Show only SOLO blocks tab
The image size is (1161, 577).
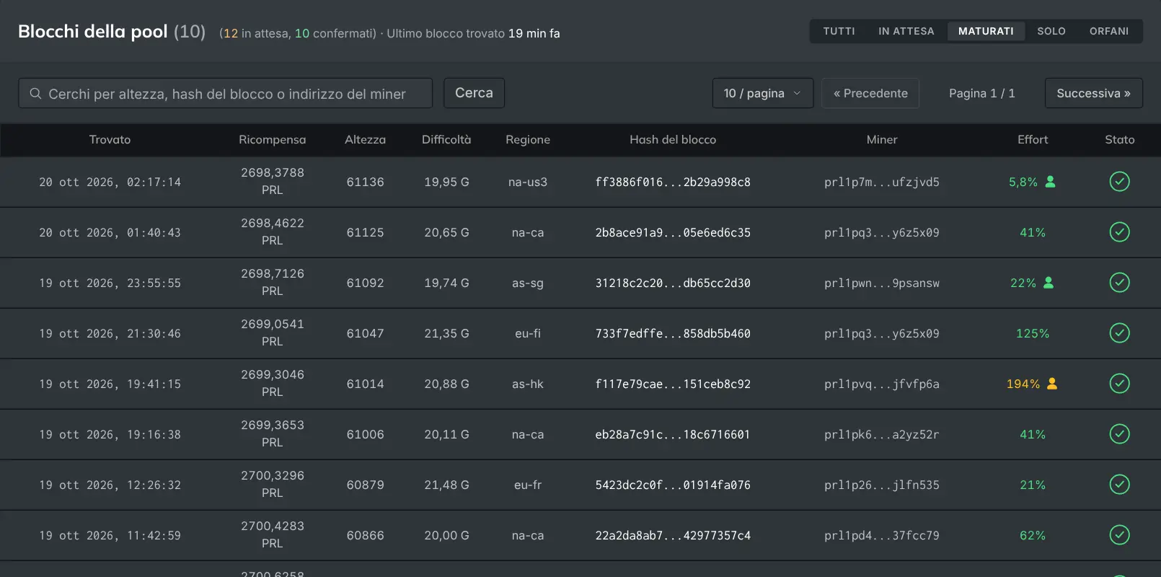click(x=1051, y=31)
